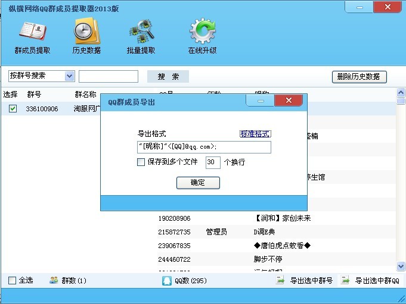Click nickname D调E典
This screenshot has height=304, width=406.
click(264, 232)
